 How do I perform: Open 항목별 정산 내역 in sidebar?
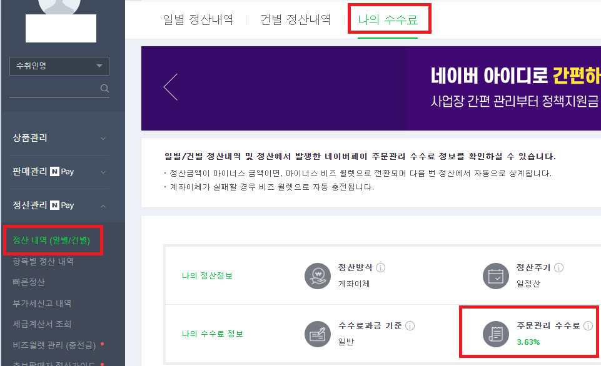click(x=43, y=262)
